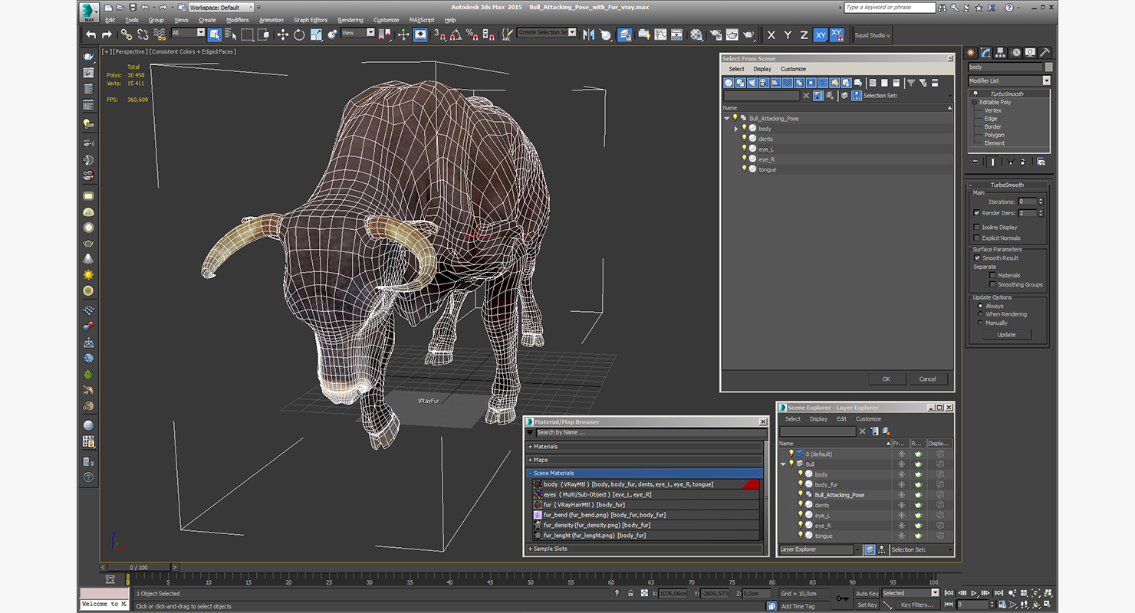Open the Workspace: Default dropdown

pos(220,7)
